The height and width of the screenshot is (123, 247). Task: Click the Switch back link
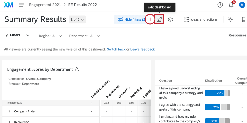[116, 49]
